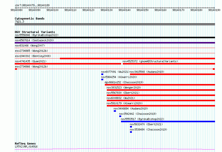Click the long blue nsv5553517 bar
Viewport: 222px width, 152px height.
(168, 121)
